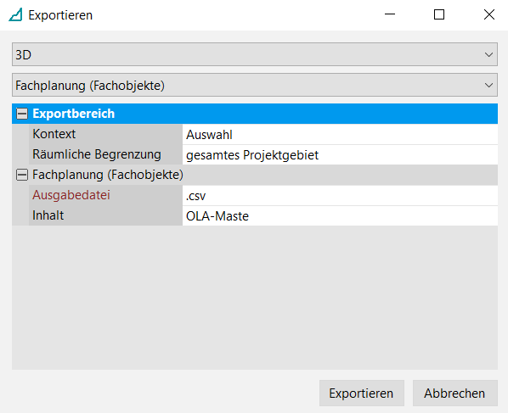The height and width of the screenshot is (413, 508).
Task: Click the Abbrechen button
Action: 454,393
